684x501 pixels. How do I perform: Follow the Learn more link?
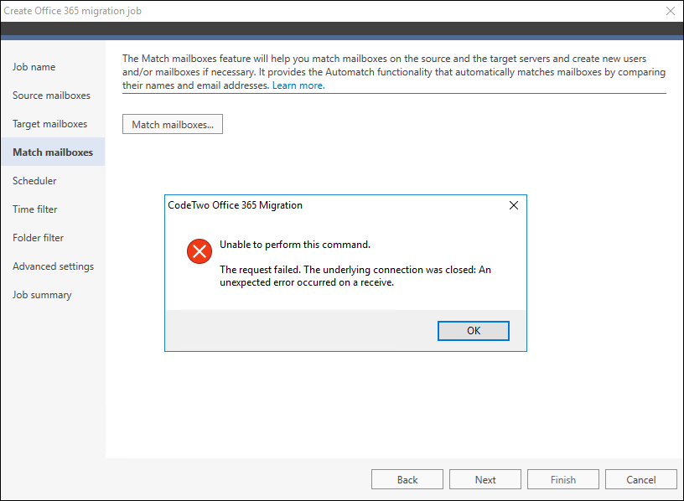(x=298, y=85)
